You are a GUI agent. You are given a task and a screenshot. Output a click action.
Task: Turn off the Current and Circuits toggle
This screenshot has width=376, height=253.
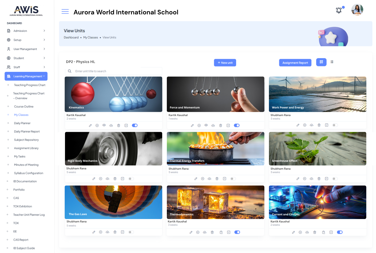point(340,232)
